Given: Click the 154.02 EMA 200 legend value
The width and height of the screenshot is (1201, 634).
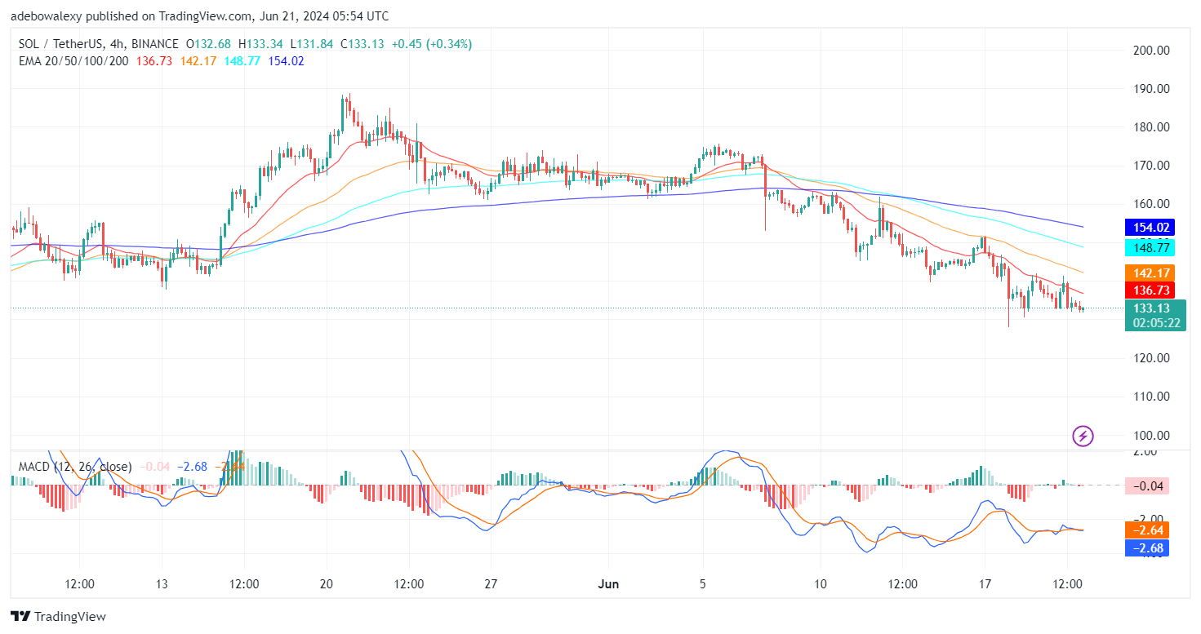Looking at the screenshot, I should pyautogui.click(x=286, y=61).
